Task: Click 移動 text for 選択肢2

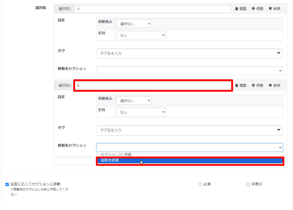Action: pyautogui.click(x=260, y=85)
